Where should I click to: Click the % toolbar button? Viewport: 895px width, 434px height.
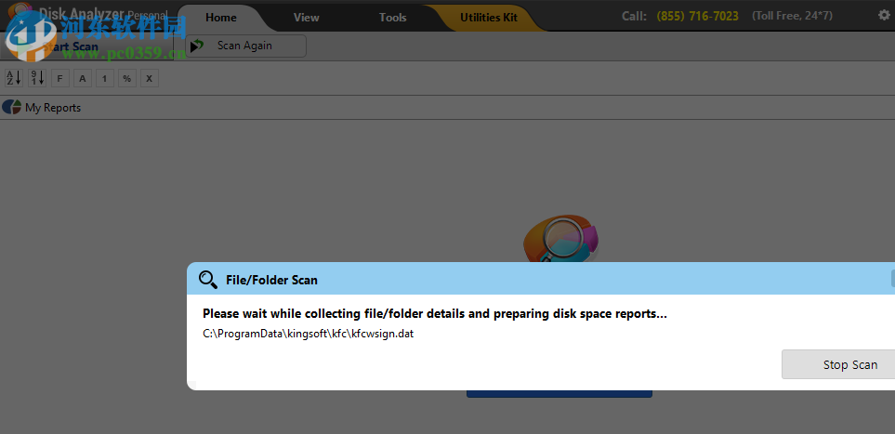(x=126, y=78)
